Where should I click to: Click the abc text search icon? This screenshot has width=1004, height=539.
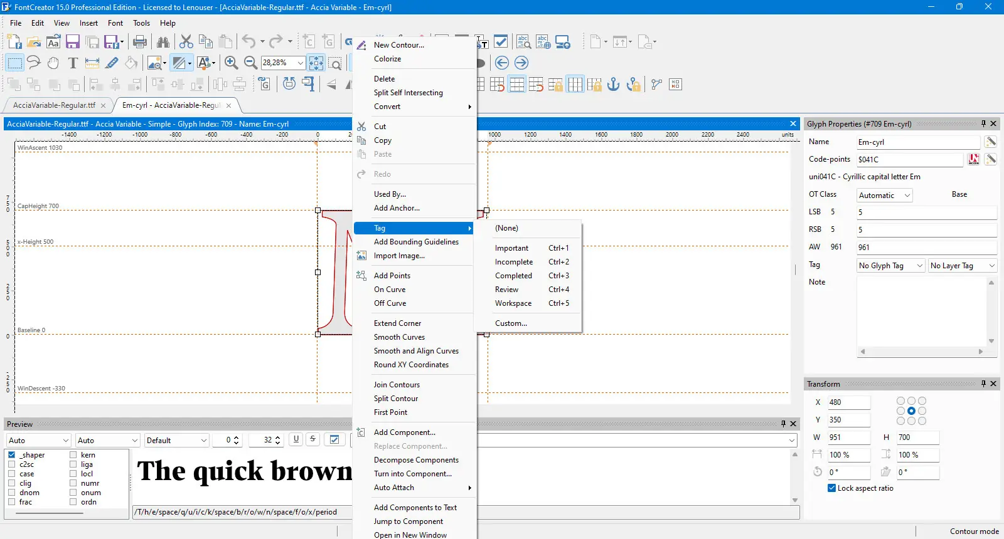pyautogui.click(x=523, y=42)
